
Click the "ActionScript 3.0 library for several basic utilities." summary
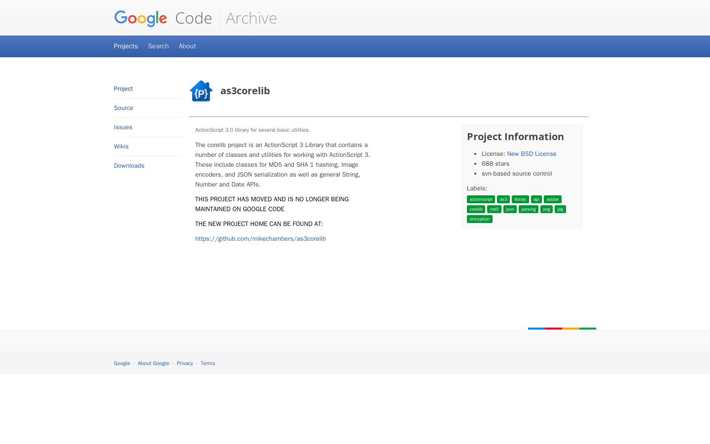[252, 130]
